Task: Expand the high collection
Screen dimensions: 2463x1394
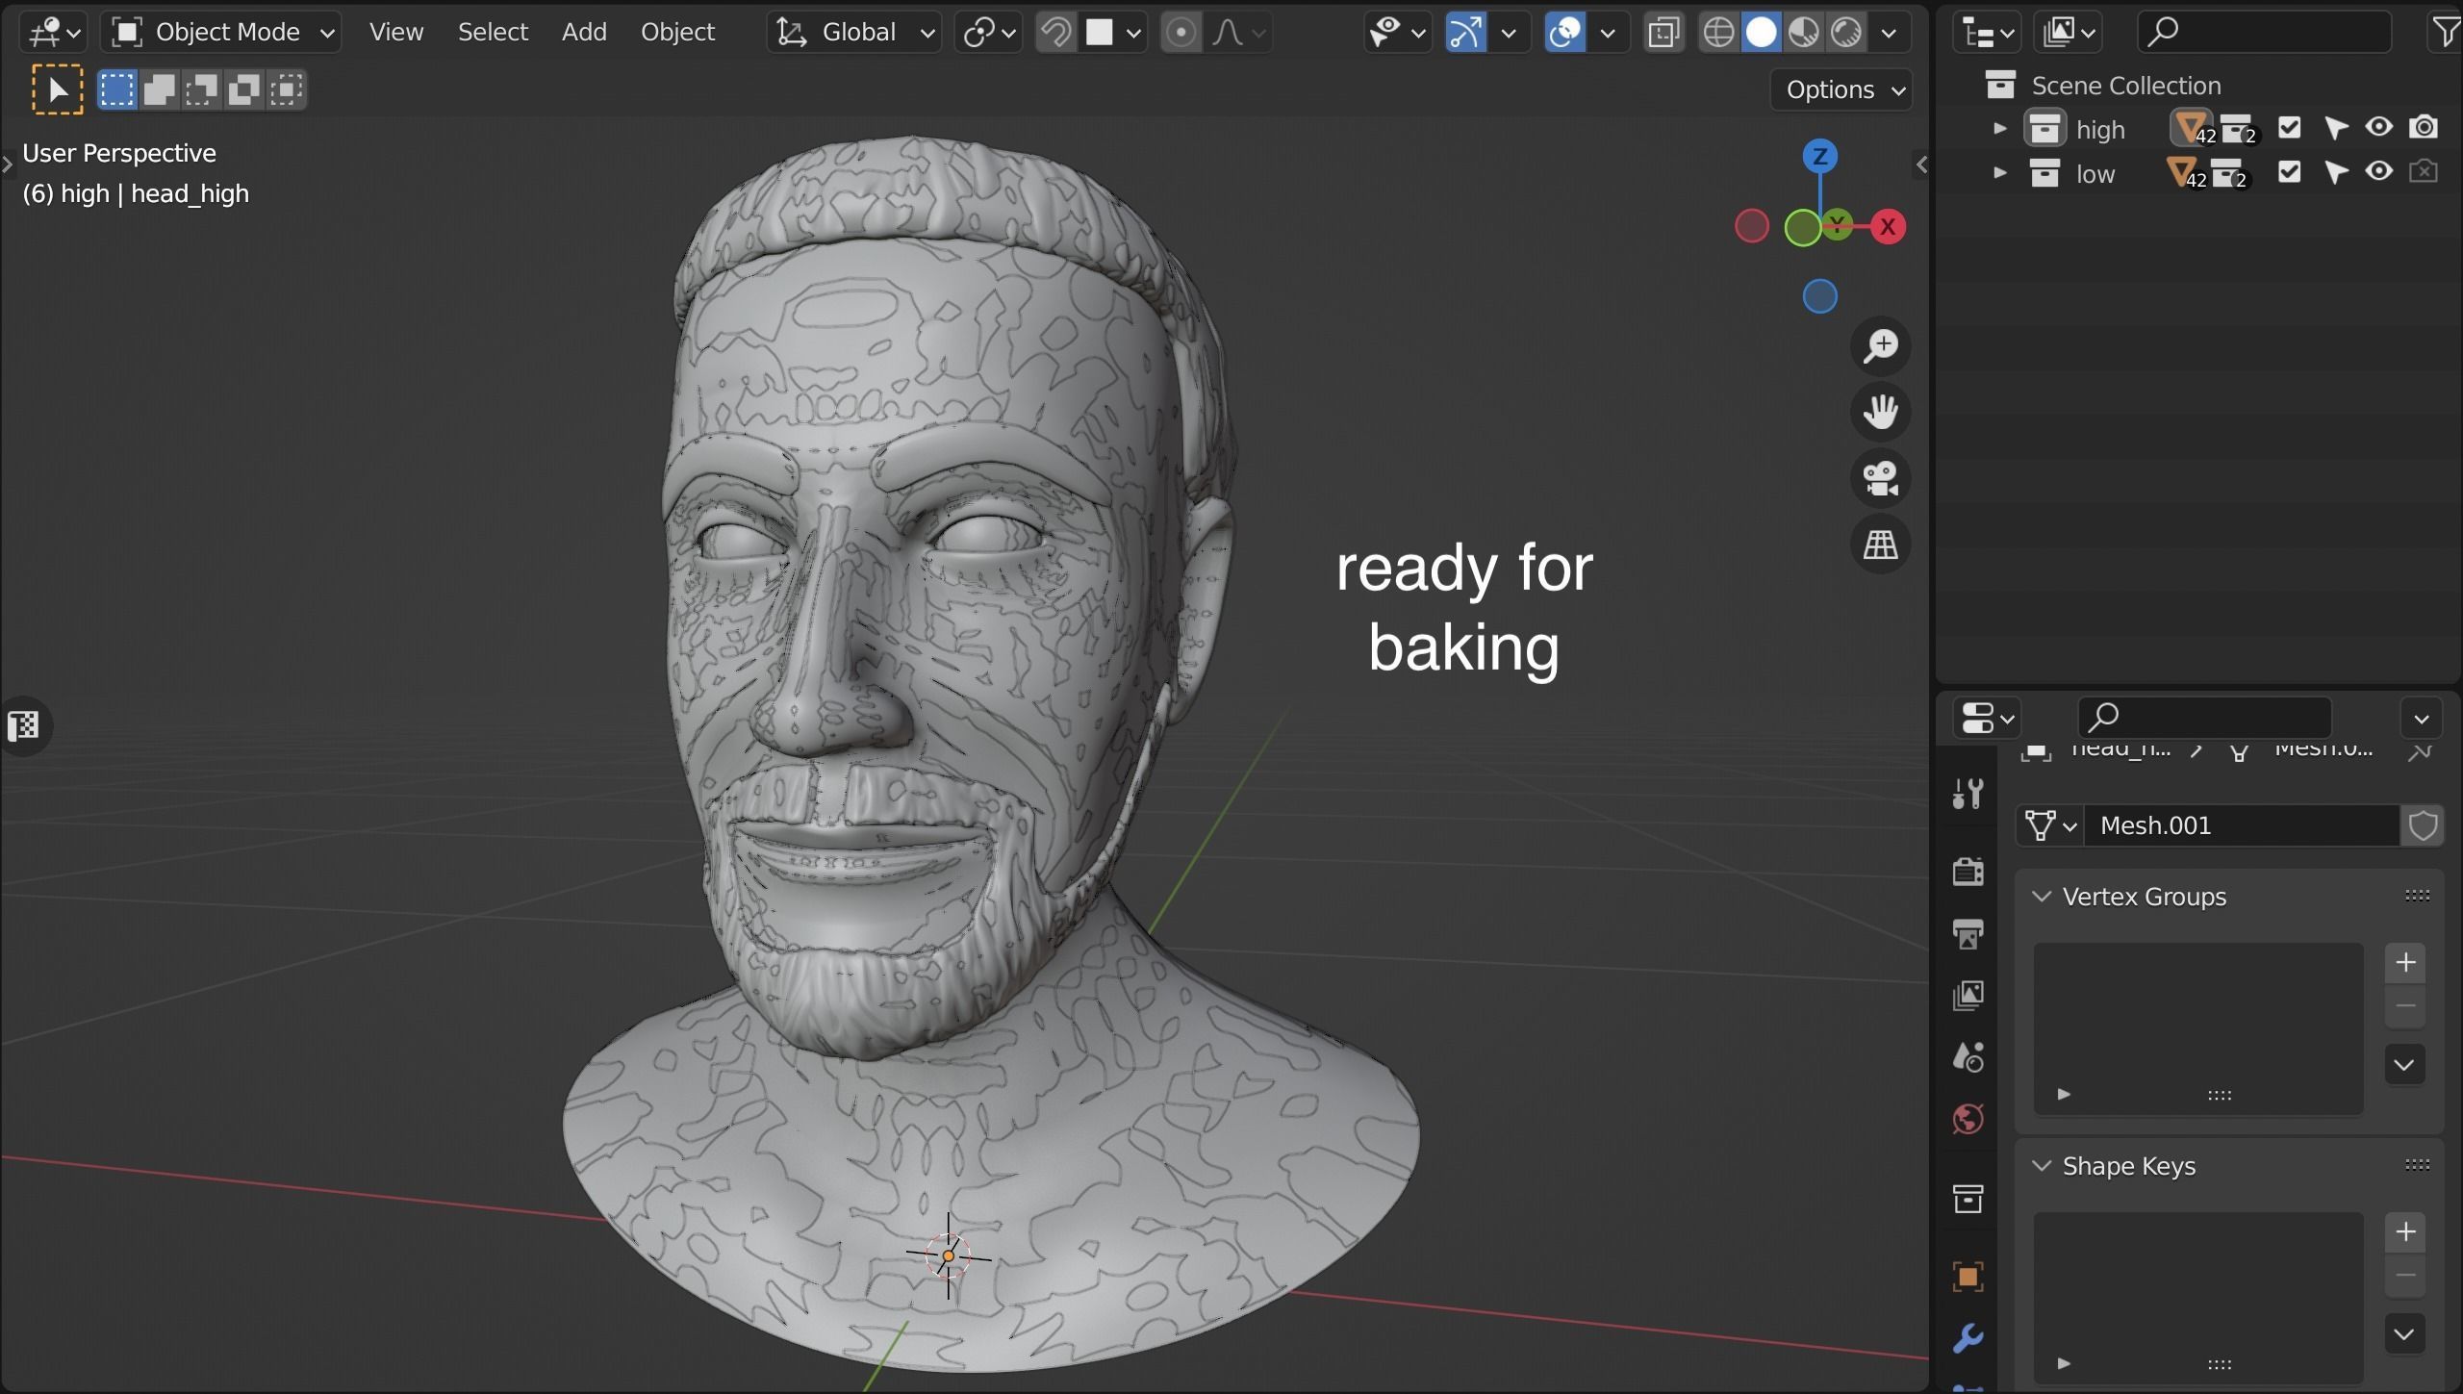Action: coord(1999,128)
